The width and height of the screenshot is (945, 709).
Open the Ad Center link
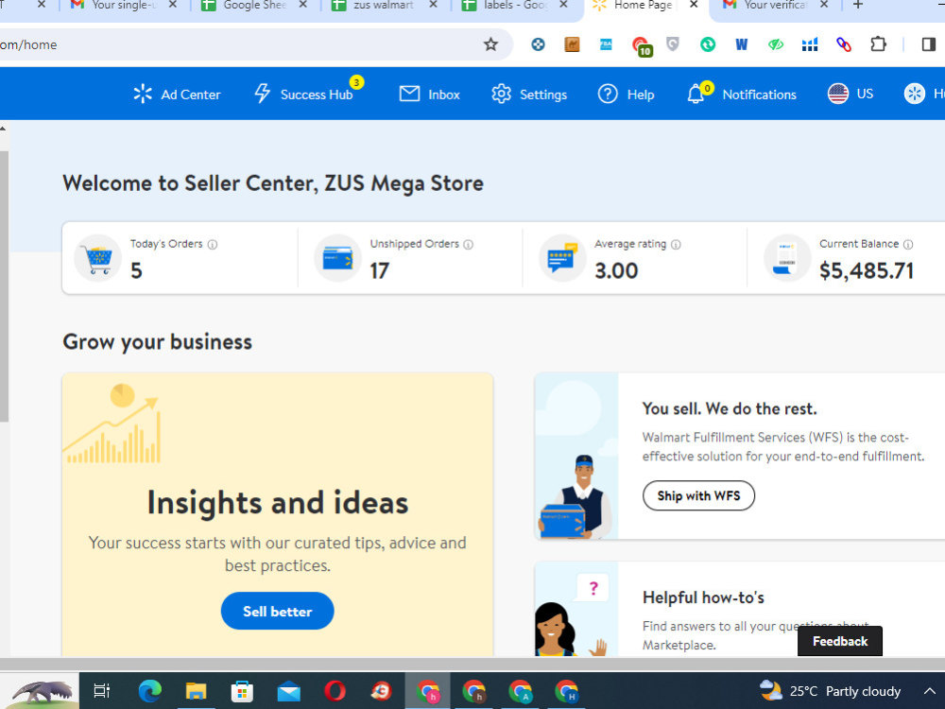(177, 94)
